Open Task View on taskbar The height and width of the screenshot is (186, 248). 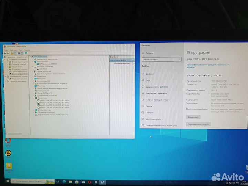(x=58, y=182)
